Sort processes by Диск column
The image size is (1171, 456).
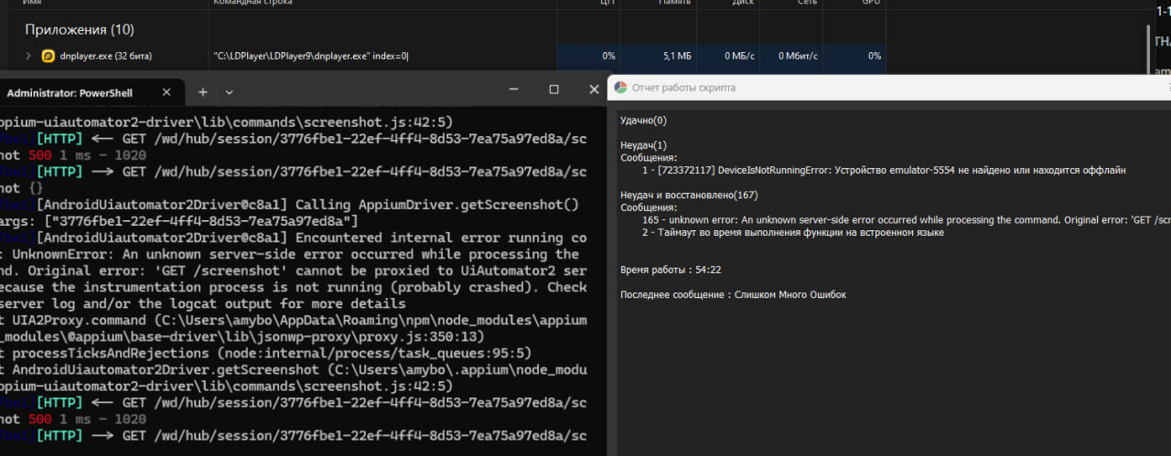click(743, 3)
